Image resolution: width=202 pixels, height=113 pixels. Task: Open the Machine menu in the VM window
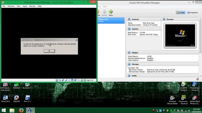[11, 6]
